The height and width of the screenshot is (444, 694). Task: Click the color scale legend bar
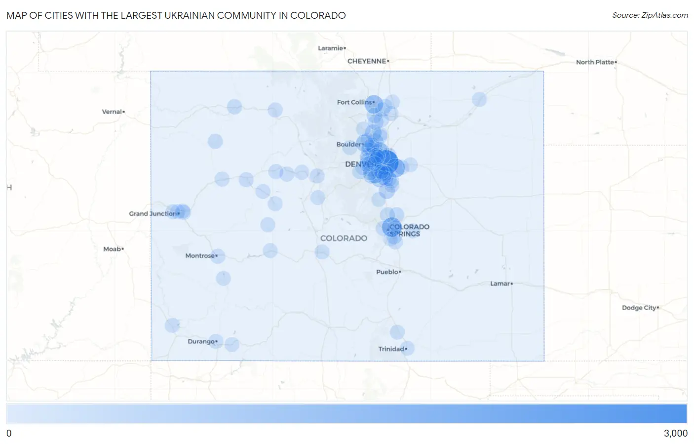[347, 414]
